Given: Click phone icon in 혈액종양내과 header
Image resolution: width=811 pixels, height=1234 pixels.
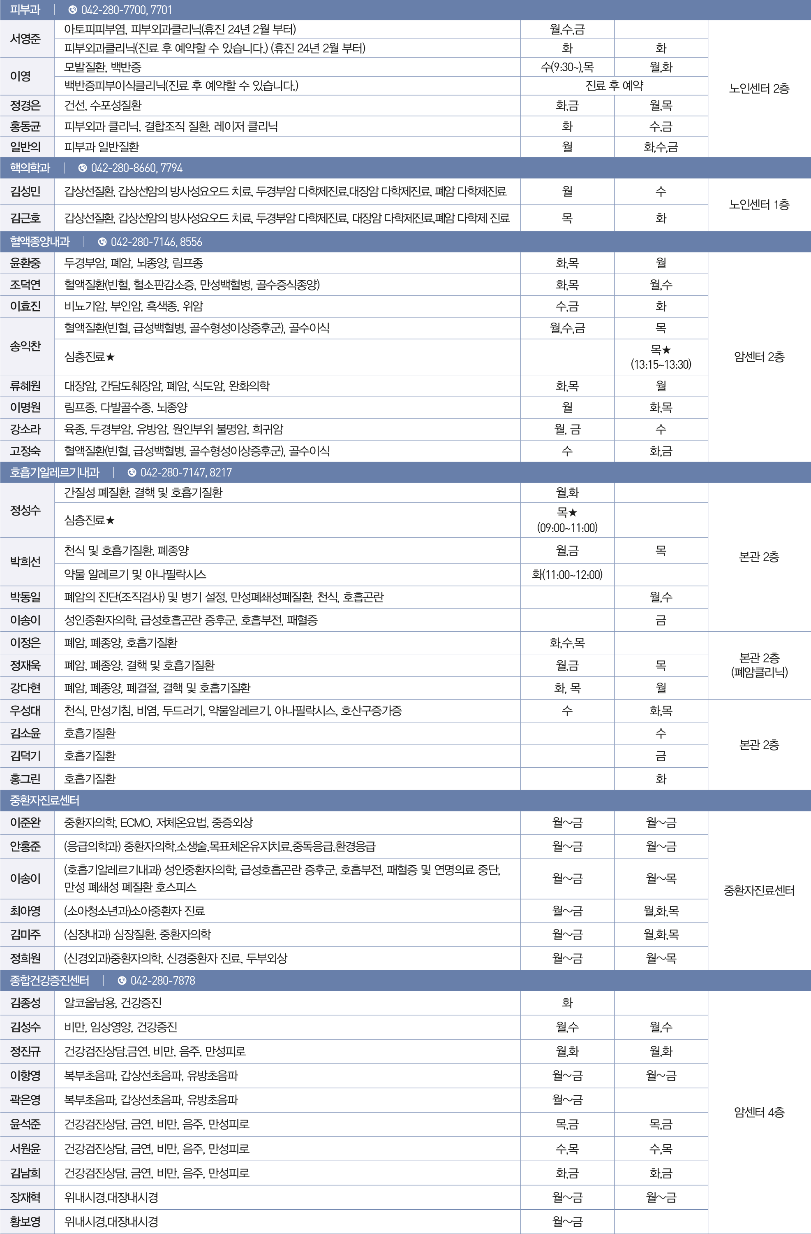Looking at the screenshot, I should pyautogui.click(x=102, y=242).
